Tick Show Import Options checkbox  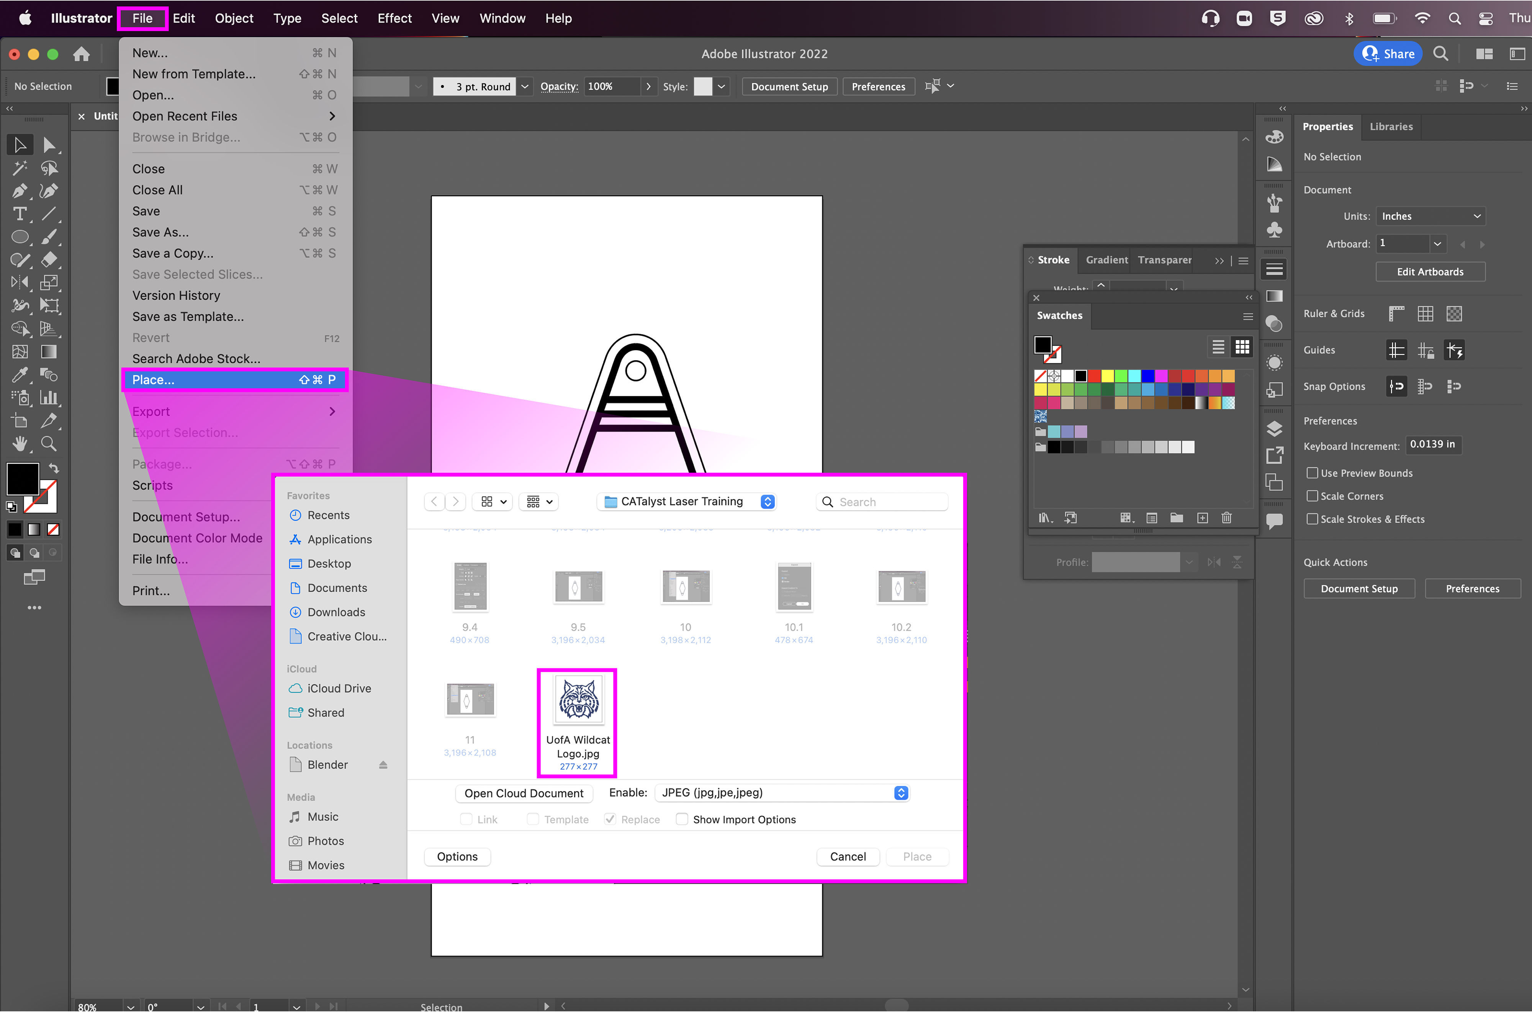682,819
